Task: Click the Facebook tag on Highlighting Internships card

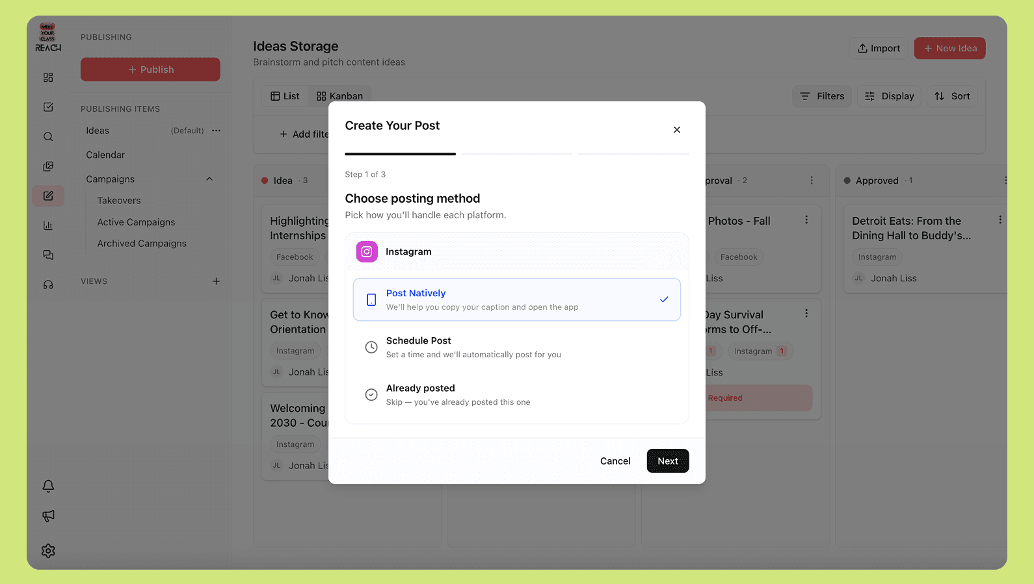Action: pyautogui.click(x=295, y=257)
